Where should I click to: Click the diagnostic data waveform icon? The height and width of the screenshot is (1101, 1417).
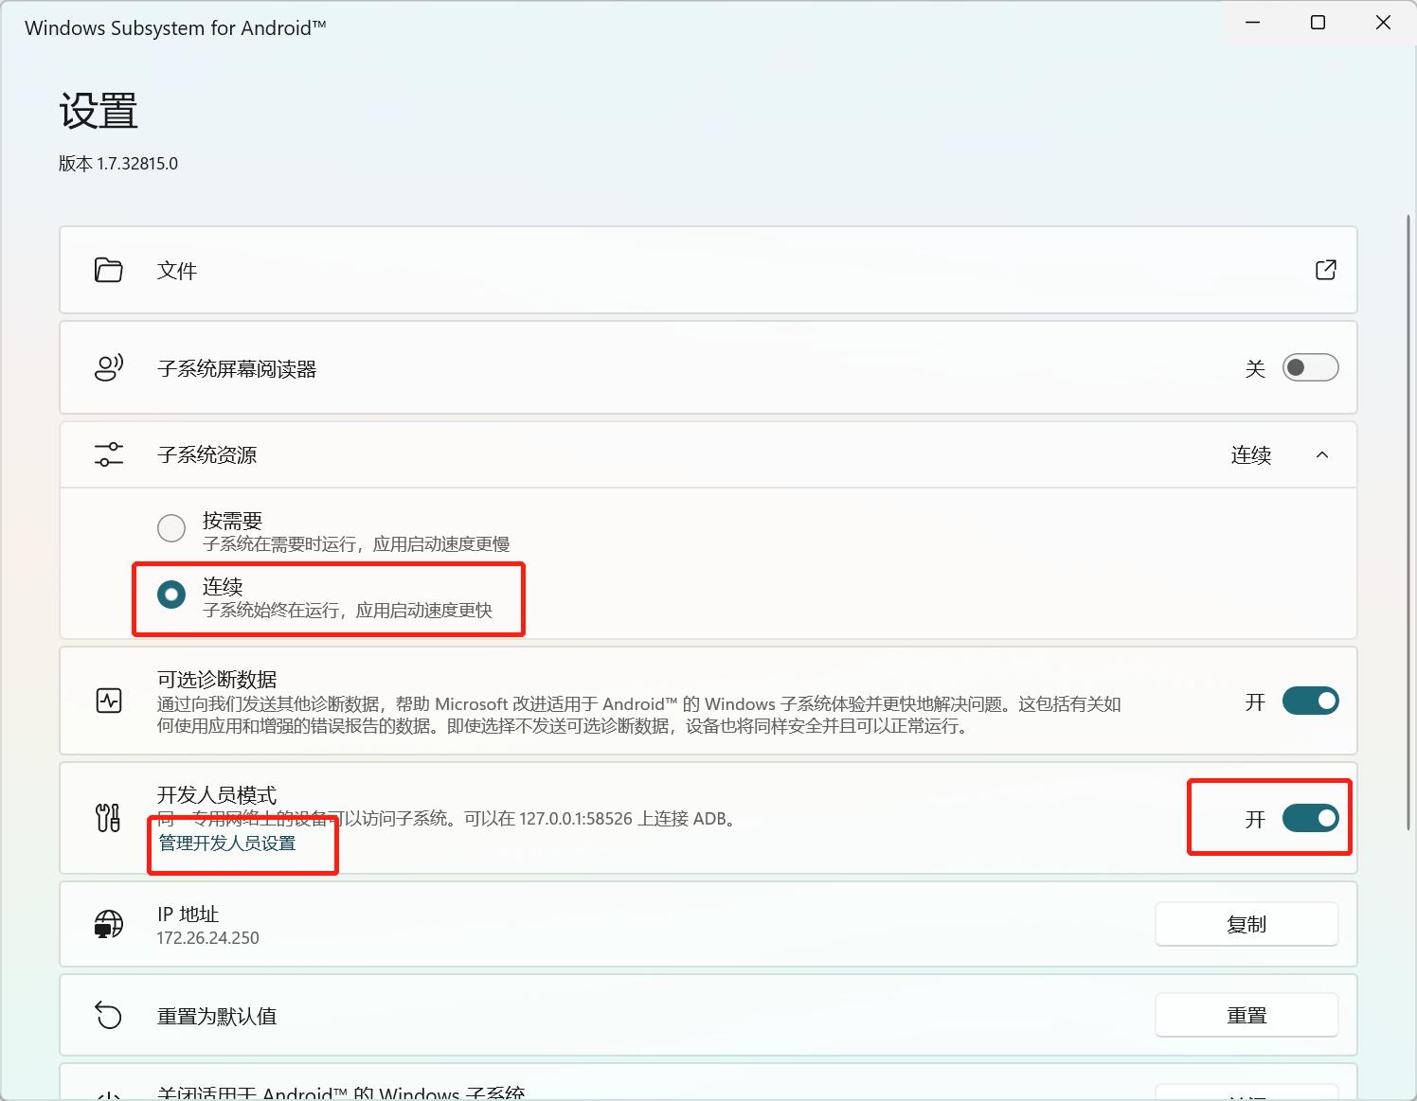[110, 701]
